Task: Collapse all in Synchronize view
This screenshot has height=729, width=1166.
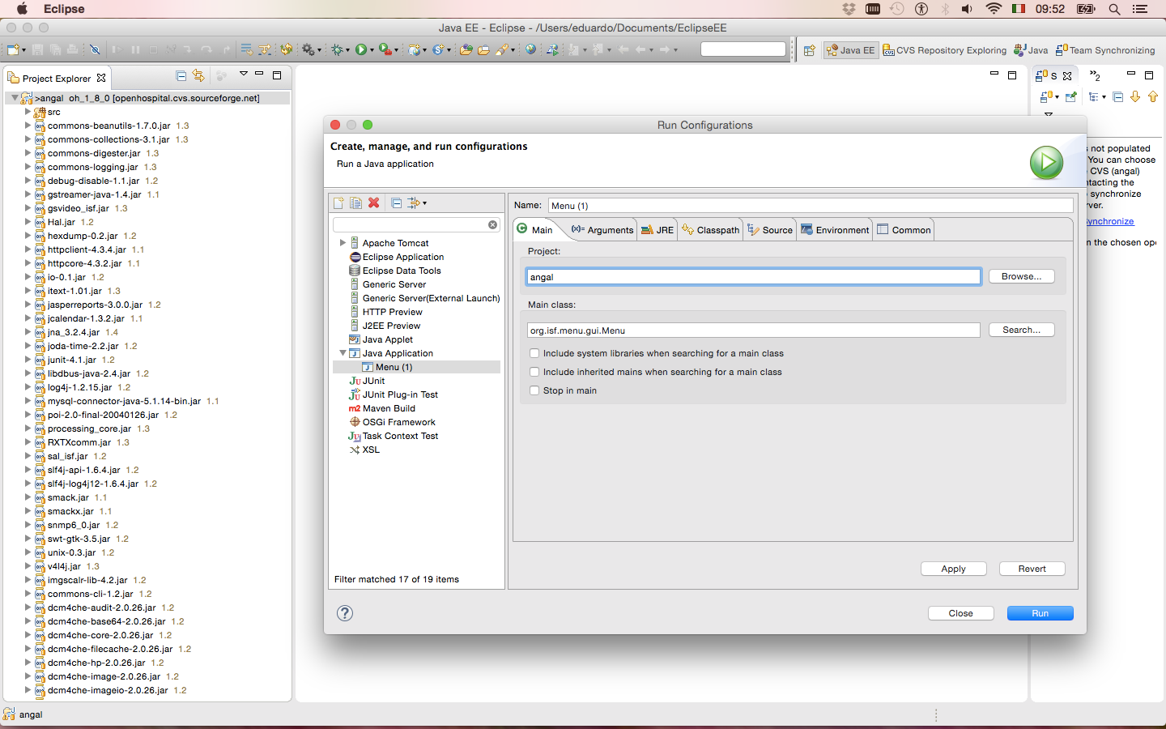Action: [1118, 96]
